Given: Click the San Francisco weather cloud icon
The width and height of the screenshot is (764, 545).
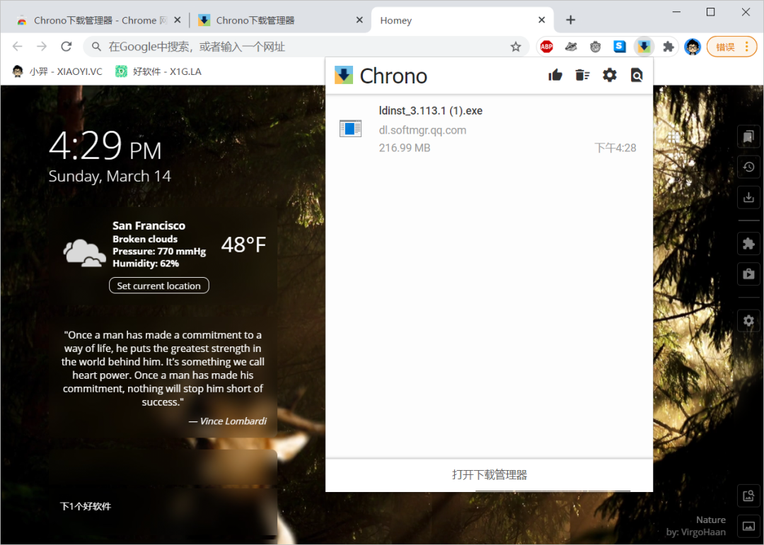Looking at the screenshot, I should [x=85, y=253].
